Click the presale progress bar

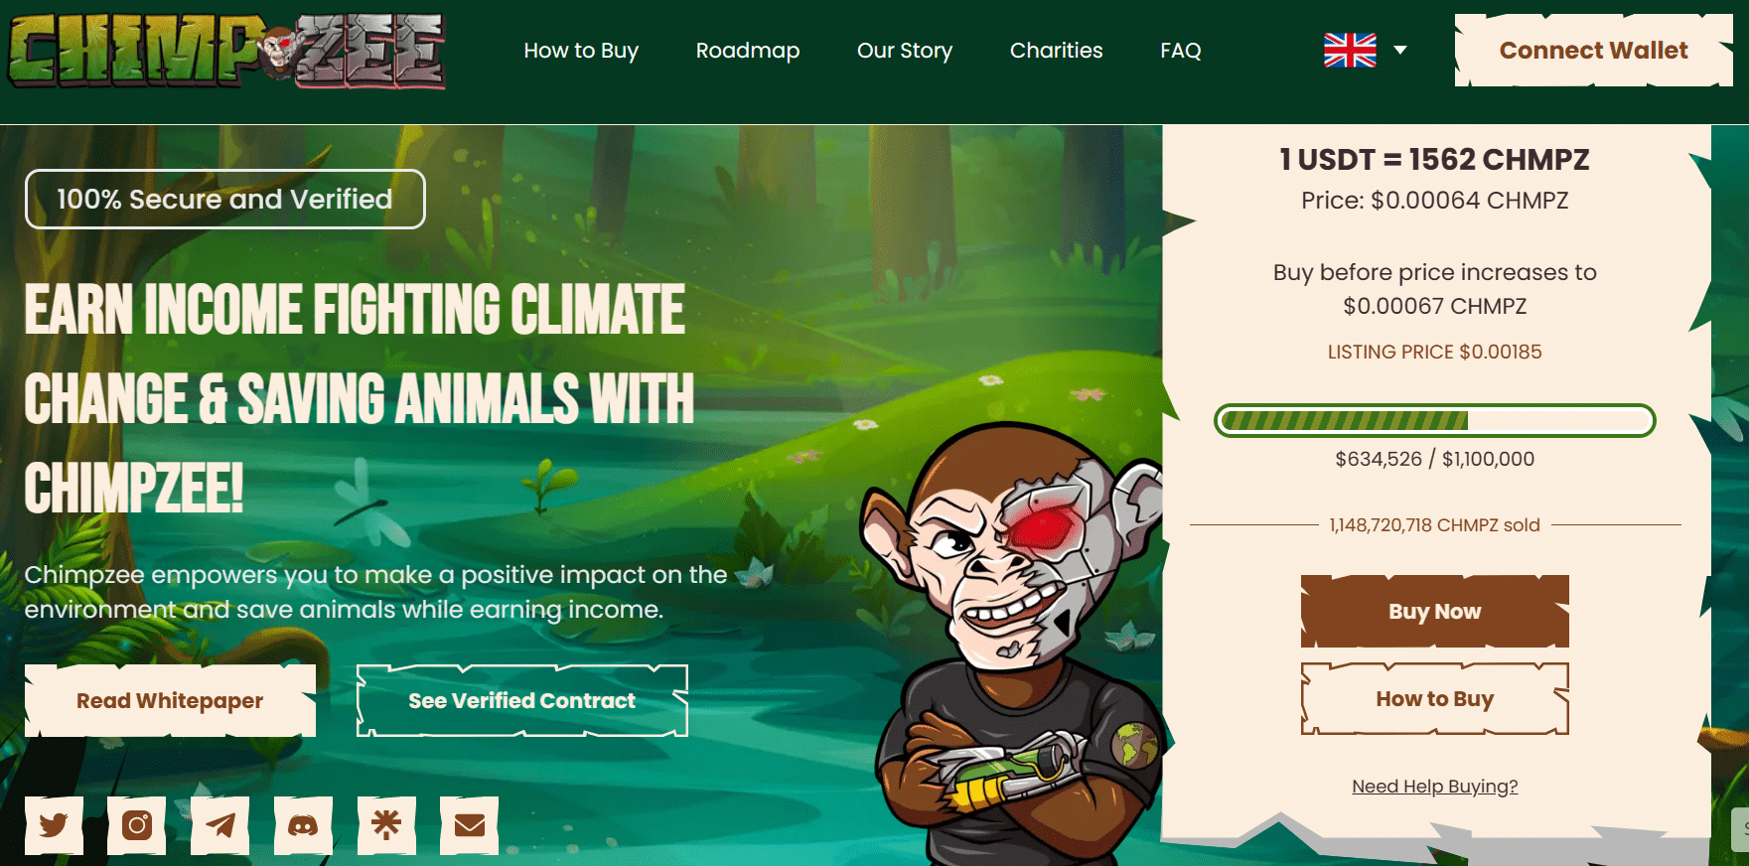click(1435, 420)
